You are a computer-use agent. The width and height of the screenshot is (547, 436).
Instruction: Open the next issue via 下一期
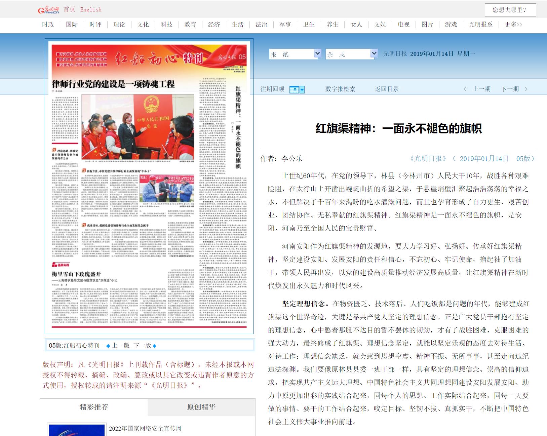510,89
